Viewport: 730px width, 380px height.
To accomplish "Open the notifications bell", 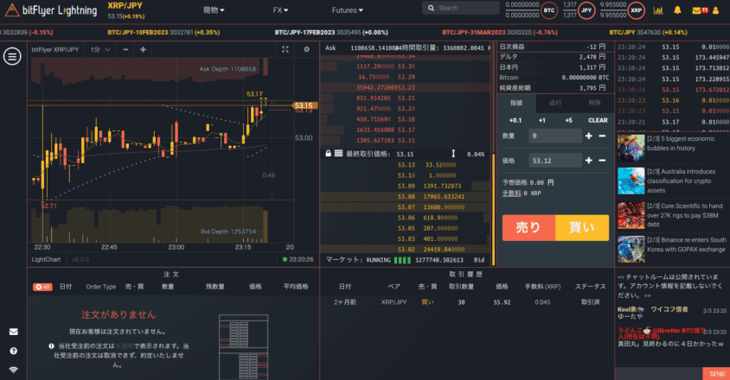I will tap(677, 10).
